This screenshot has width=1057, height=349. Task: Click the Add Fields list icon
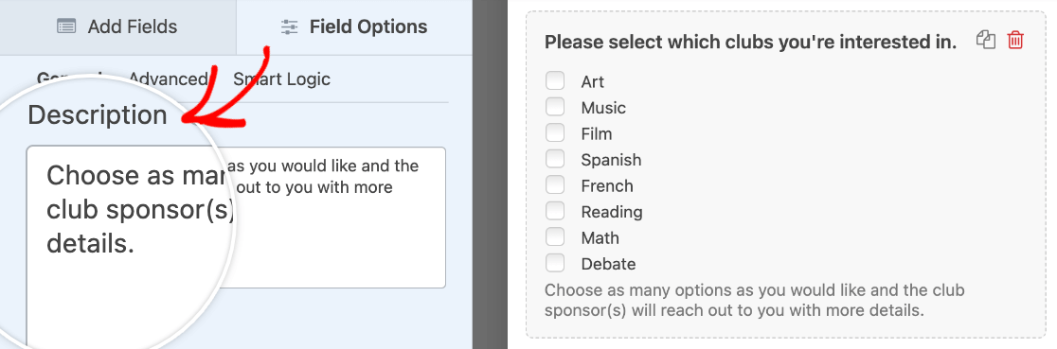tap(66, 26)
